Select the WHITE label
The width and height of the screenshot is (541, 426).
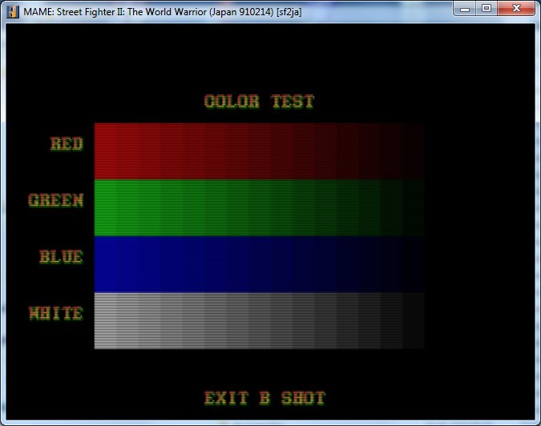pos(56,314)
